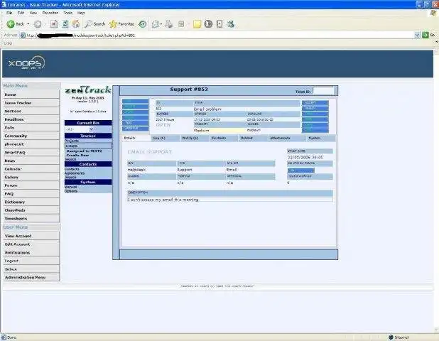This screenshot has height=341, width=439.
Task: Click the Edit page toolbar icon
Action: [x=181, y=24]
